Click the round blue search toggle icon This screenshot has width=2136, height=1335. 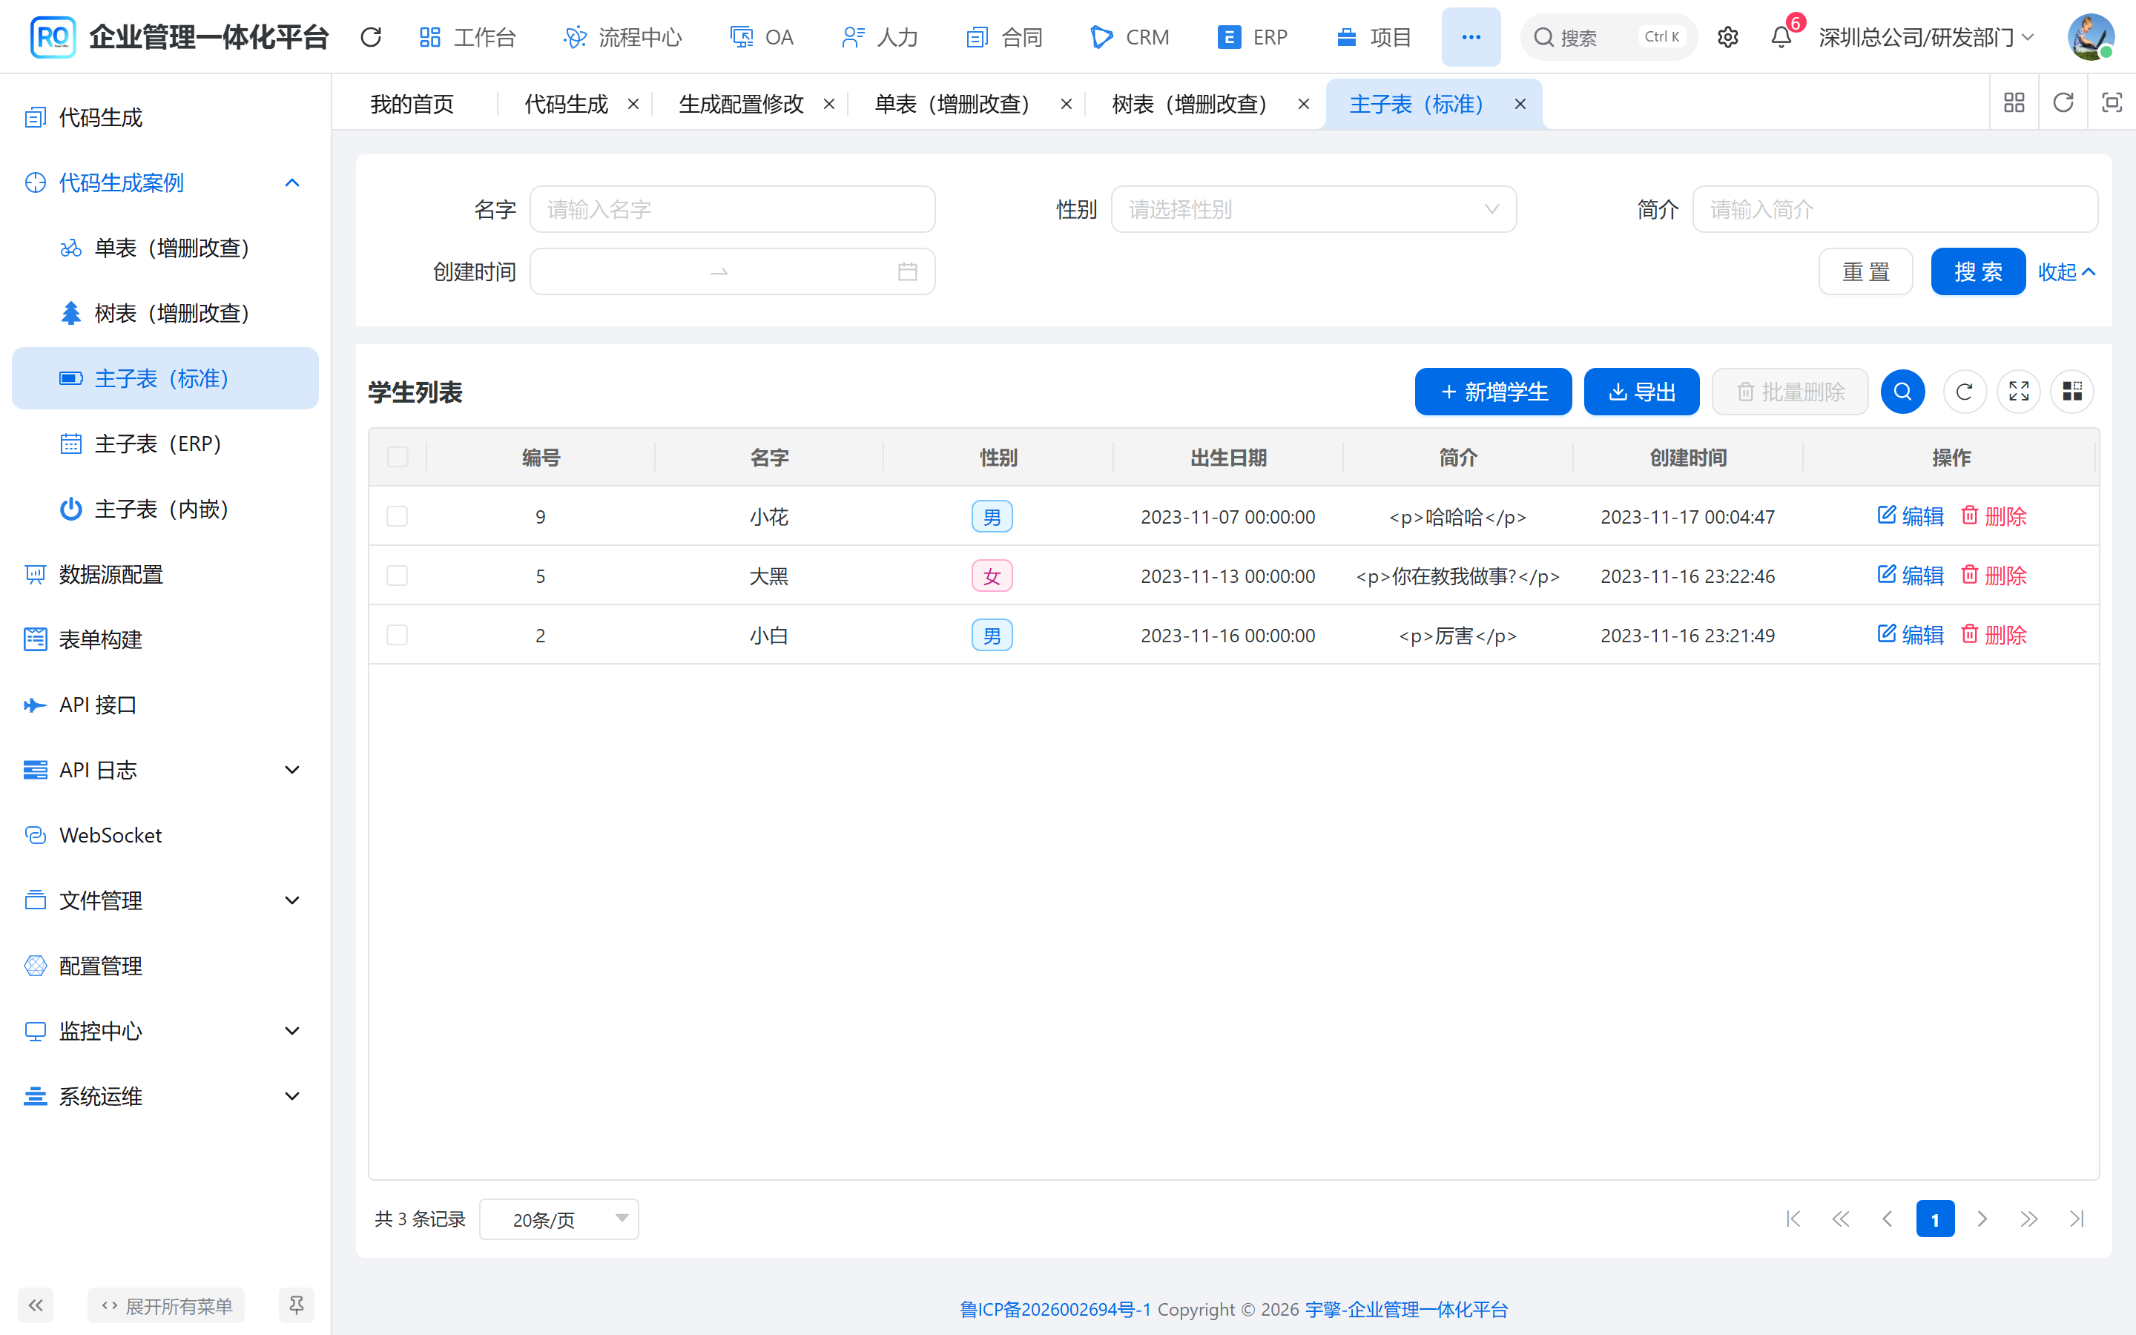[x=1903, y=391]
